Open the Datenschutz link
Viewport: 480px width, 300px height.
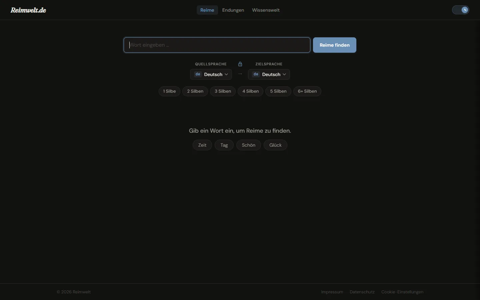362,292
